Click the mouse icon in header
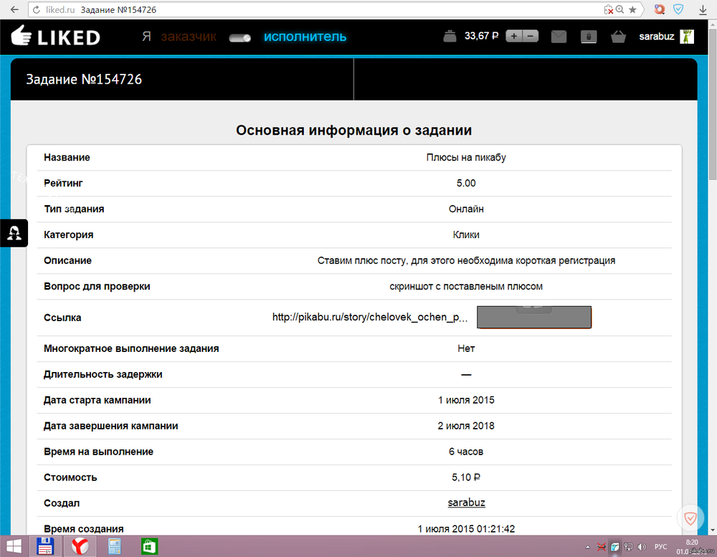The image size is (717, 557). (x=588, y=37)
